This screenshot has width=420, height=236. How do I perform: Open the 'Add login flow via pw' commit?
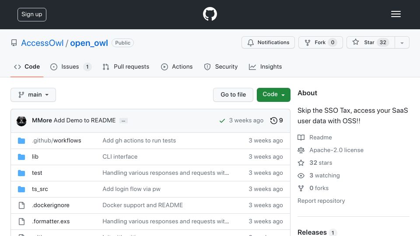pyautogui.click(x=132, y=189)
